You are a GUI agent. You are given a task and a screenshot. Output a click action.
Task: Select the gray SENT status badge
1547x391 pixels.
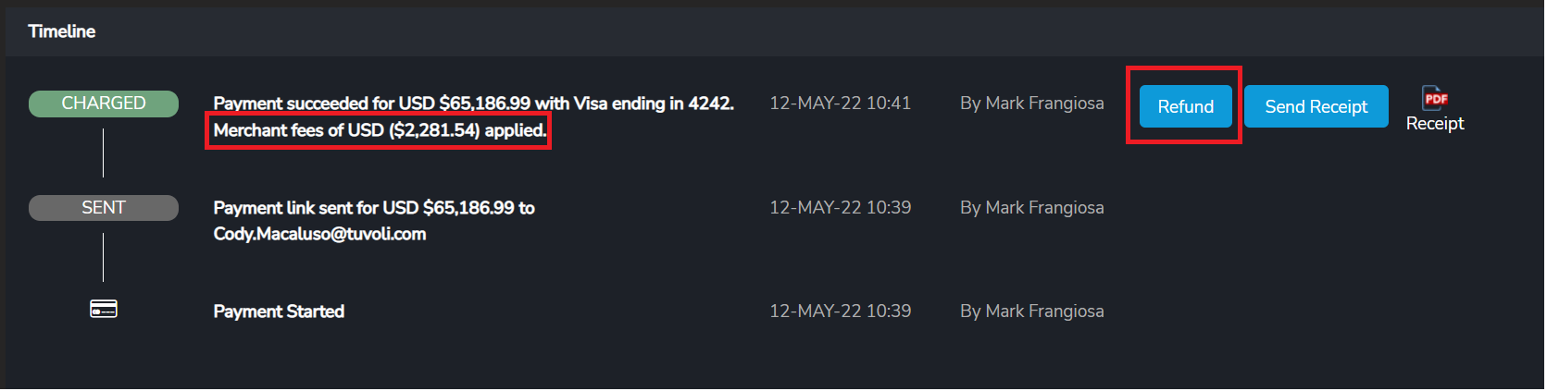click(x=104, y=208)
